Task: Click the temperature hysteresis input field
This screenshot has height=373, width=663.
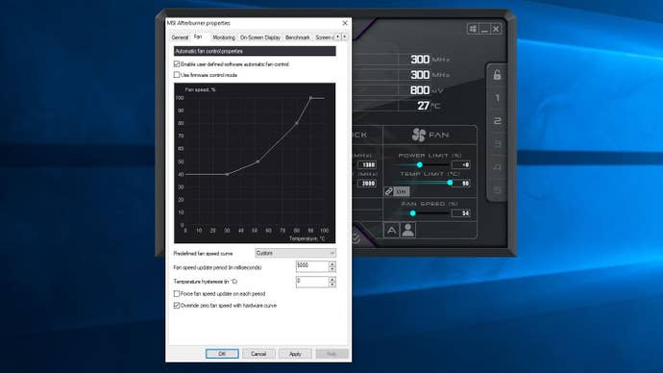Action: [x=312, y=282]
